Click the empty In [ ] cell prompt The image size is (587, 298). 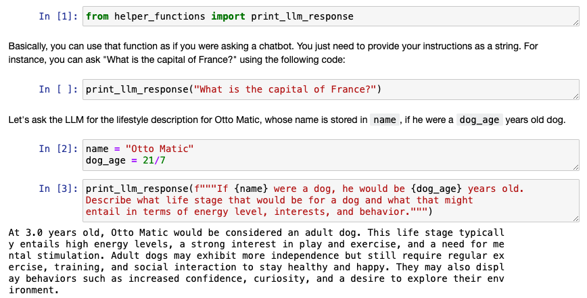[59, 89]
